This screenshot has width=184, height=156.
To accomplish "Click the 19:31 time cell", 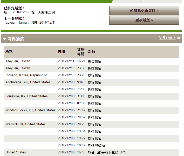I will click(81, 131).
